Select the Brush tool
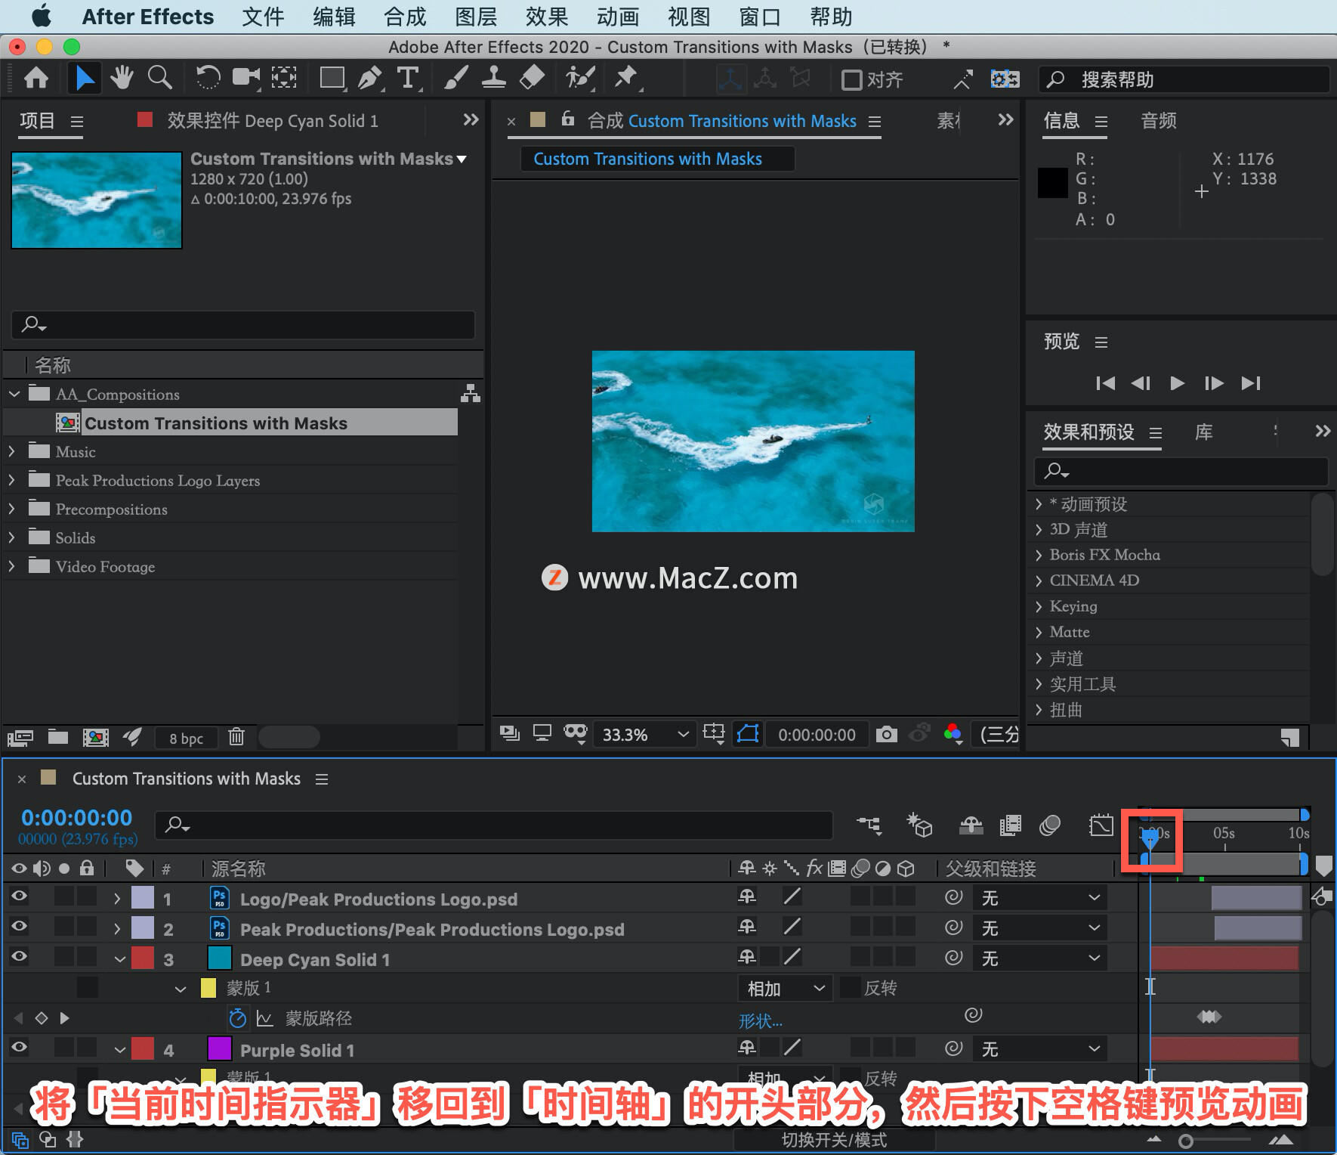 (455, 78)
